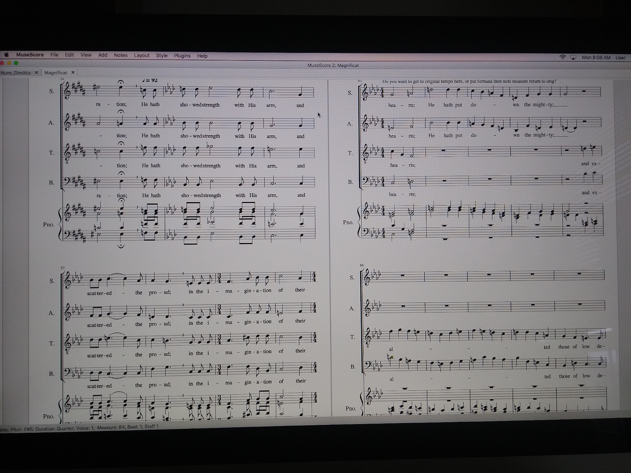Viewport: 631px width, 473px height.
Task: Click the "B." staff label in the measure 66 system
Action: tap(353, 367)
